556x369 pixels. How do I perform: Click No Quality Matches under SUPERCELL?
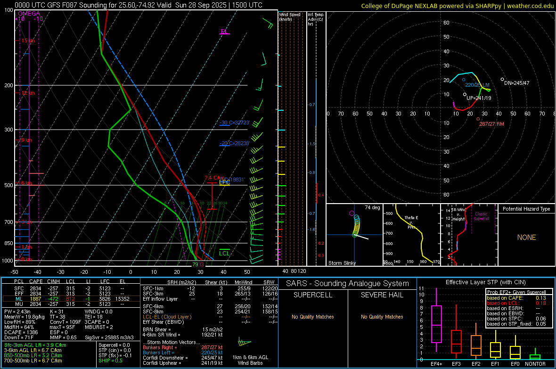click(x=313, y=317)
